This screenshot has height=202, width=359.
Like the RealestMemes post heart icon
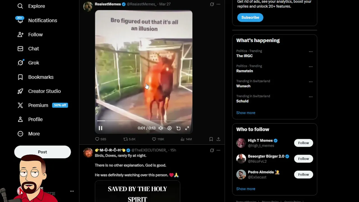click(x=154, y=139)
